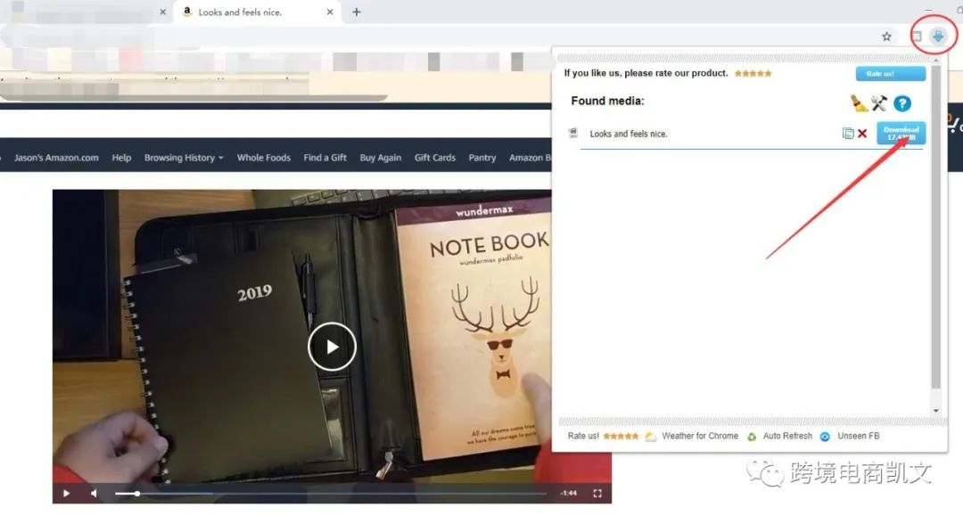Toggle fullscreen video playback
The width and height of the screenshot is (963, 515).
598,493
